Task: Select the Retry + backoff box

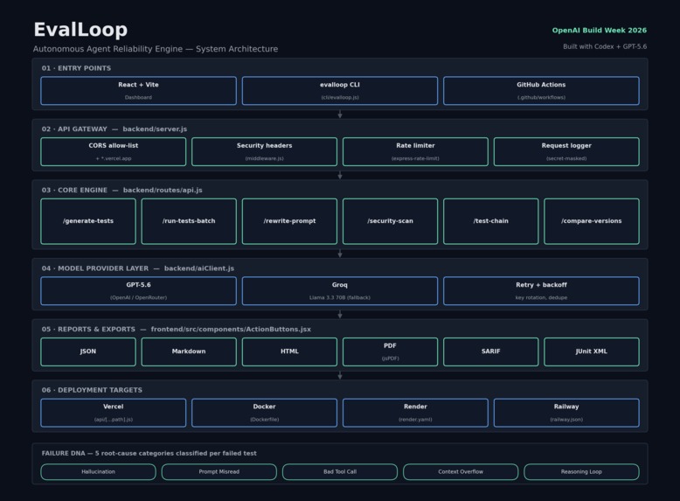Action: (x=541, y=291)
